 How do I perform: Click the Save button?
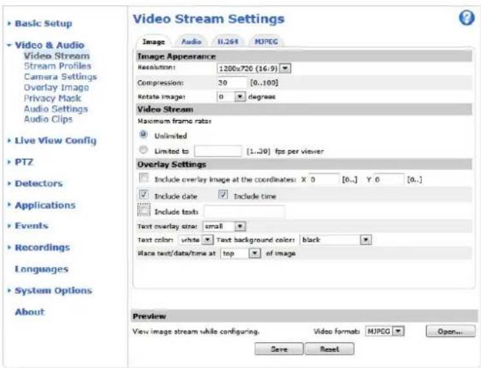pyautogui.click(x=279, y=349)
